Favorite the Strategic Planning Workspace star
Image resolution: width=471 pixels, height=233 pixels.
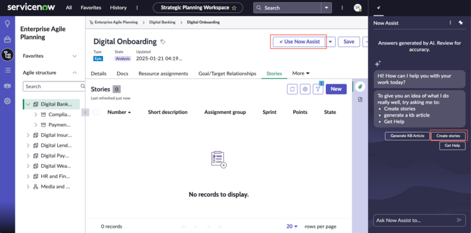[x=234, y=8]
